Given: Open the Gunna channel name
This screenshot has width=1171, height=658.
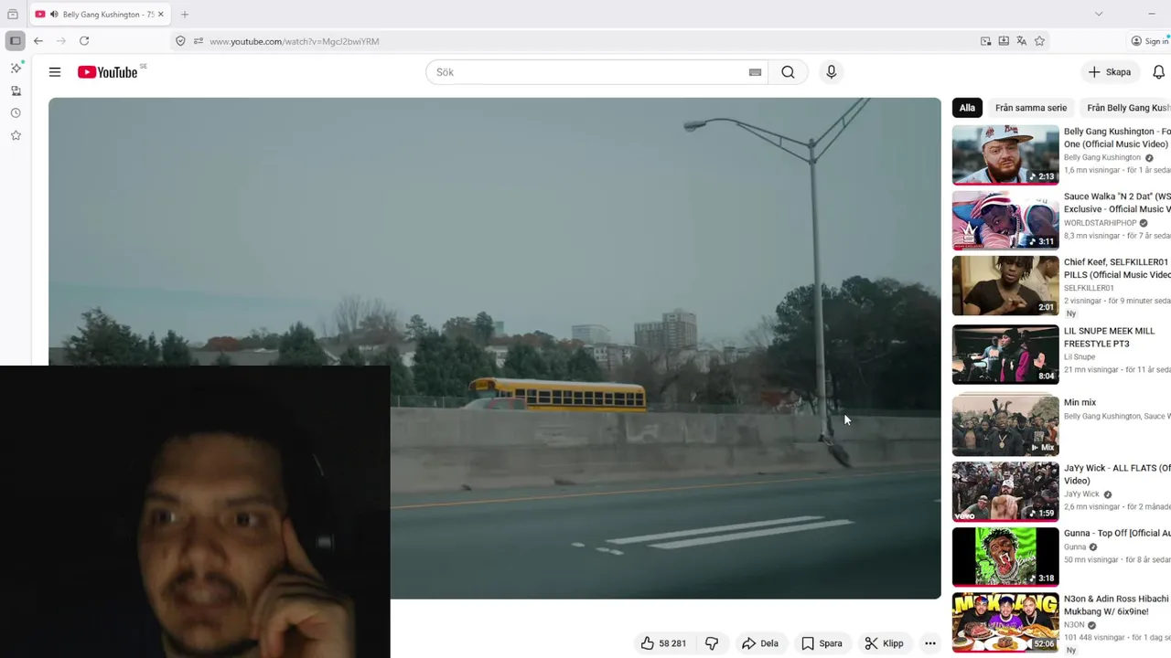Looking at the screenshot, I should pyautogui.click(x=1075, y=547).
